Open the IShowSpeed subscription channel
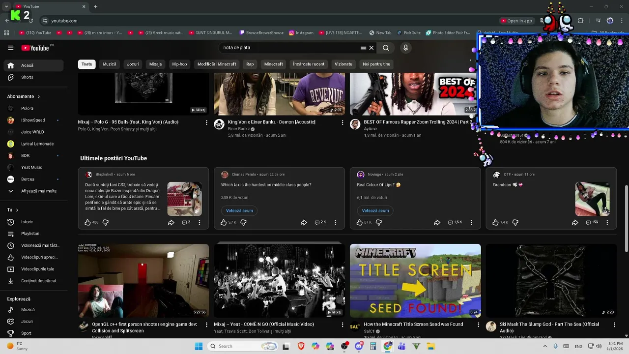 [33, 120]
